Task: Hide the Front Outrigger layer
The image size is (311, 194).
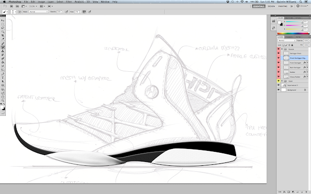Action: 278,63
